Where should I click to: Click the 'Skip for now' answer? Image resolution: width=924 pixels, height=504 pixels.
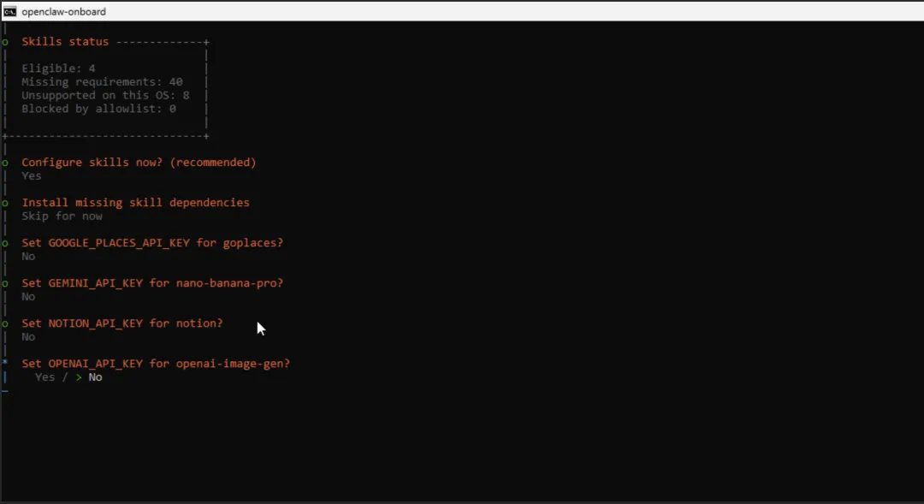point(62,216)
